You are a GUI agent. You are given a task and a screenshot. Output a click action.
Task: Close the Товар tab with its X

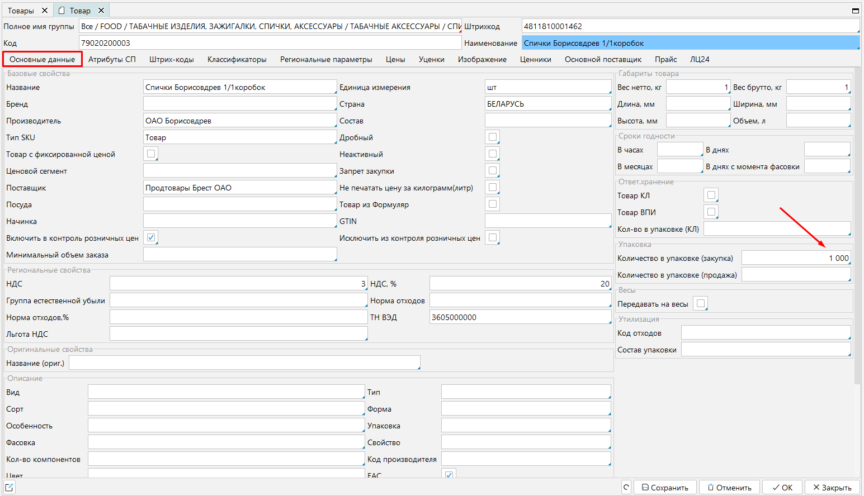pyautogui.click(x=101, y=11)
